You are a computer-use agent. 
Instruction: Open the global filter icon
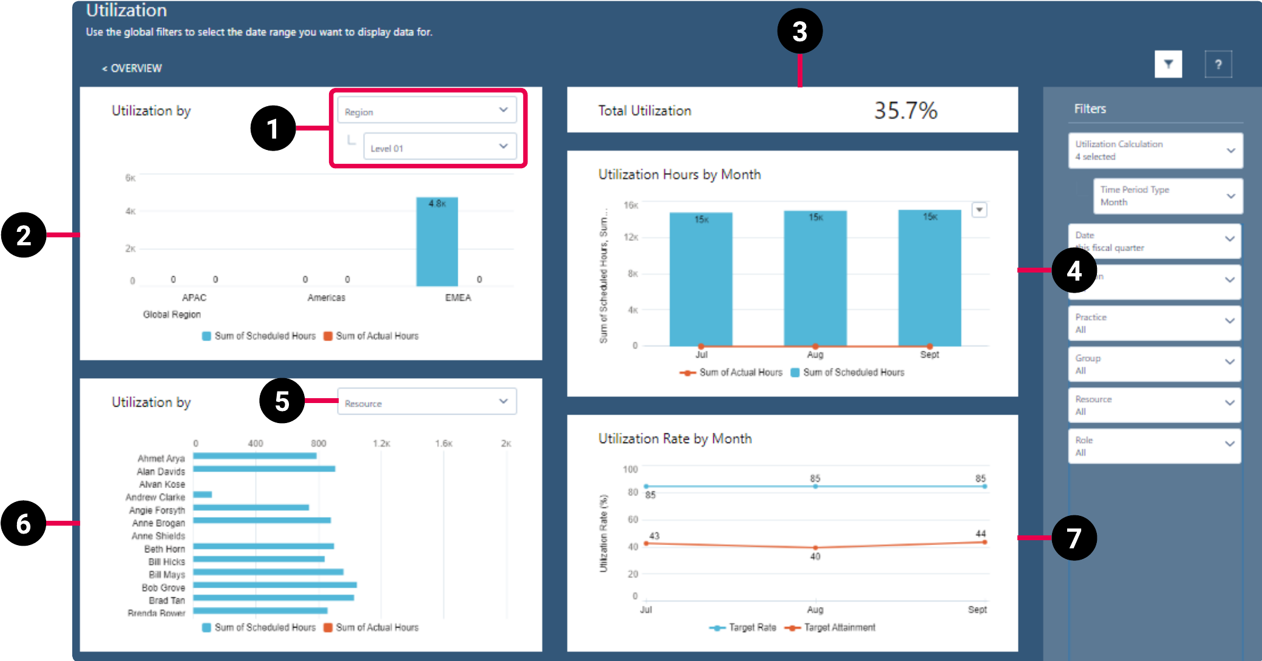(1169, 64)
